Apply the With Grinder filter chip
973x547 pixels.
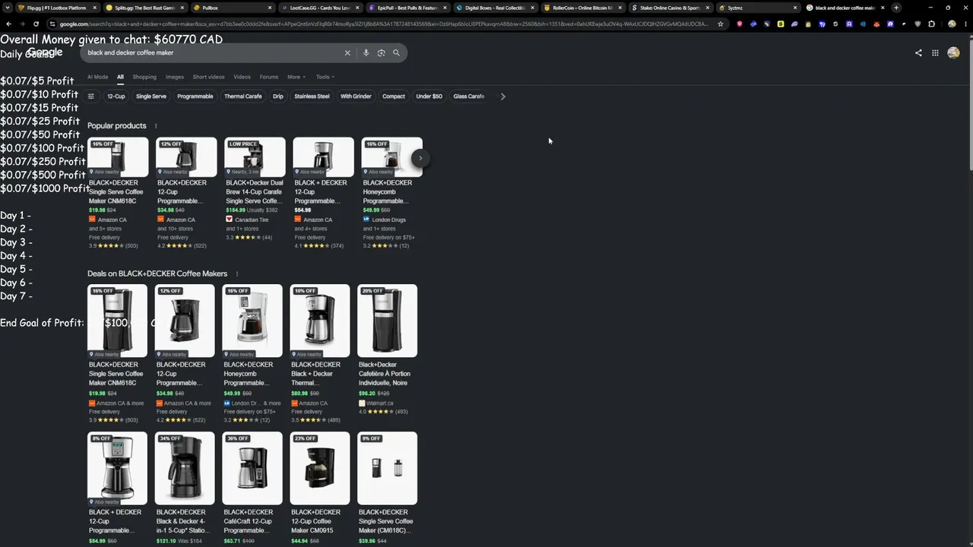click(x=356, y=96)
